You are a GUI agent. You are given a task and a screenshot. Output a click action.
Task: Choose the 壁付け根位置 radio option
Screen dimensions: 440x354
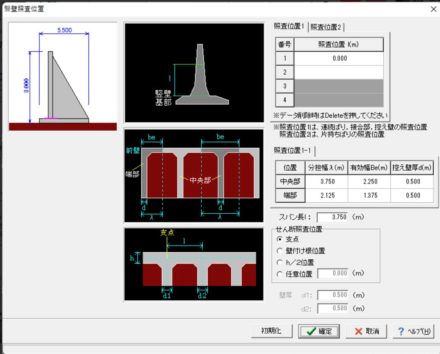pyautogui.click(x=280, y=251)
